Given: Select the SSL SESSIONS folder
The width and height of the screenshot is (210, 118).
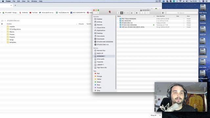Looking at the screenshot, I should (126, 21).
